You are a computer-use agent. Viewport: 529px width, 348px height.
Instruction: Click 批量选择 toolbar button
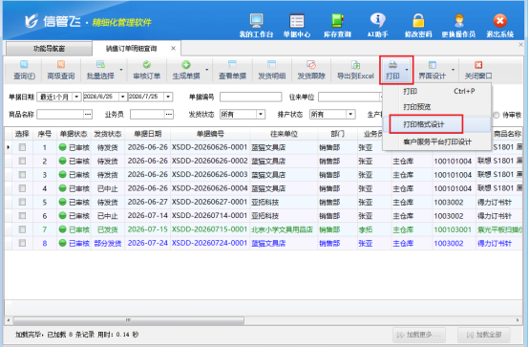[100, 70]
